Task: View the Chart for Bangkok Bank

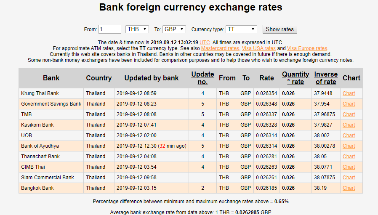Action: [x=349, y=188]
